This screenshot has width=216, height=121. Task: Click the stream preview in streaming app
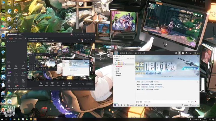pyautogui.click(x=61, y=61)
